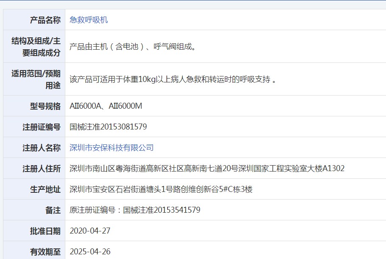The image size is (386, 259).
Task: Select the 产品名称 row label
Action: [45, 20]
